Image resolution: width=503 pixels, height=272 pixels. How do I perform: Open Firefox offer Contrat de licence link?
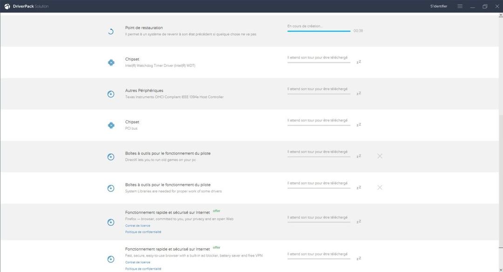(137, 226)
